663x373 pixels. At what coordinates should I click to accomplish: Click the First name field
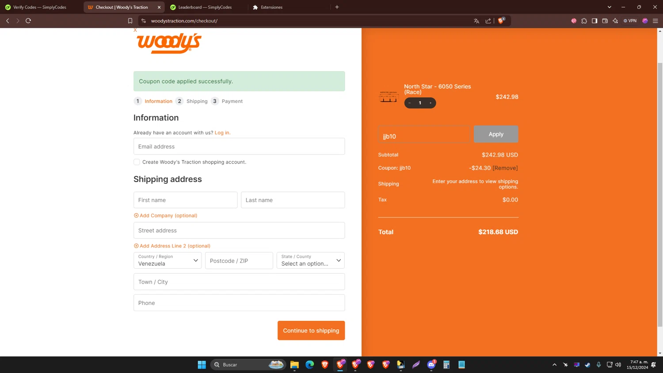coord(185,200)
